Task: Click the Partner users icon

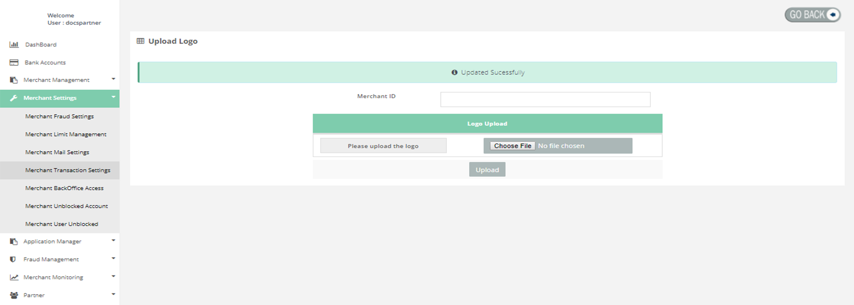Action: click(x=14, y=295)
